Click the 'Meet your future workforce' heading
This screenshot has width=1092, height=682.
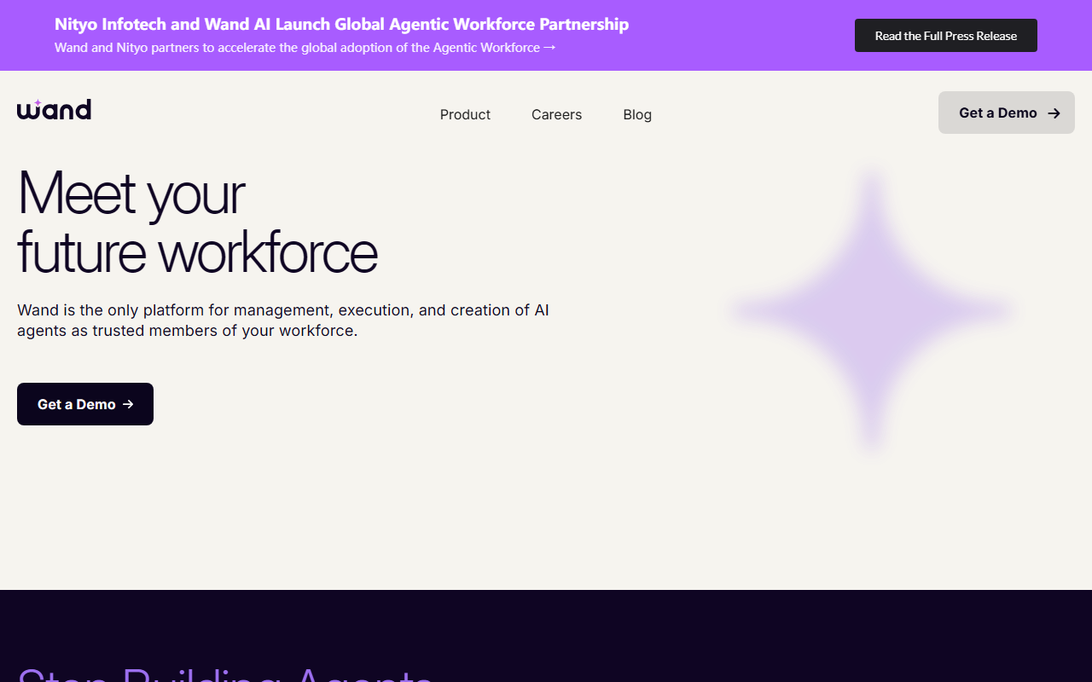click(x=197, y=222)
